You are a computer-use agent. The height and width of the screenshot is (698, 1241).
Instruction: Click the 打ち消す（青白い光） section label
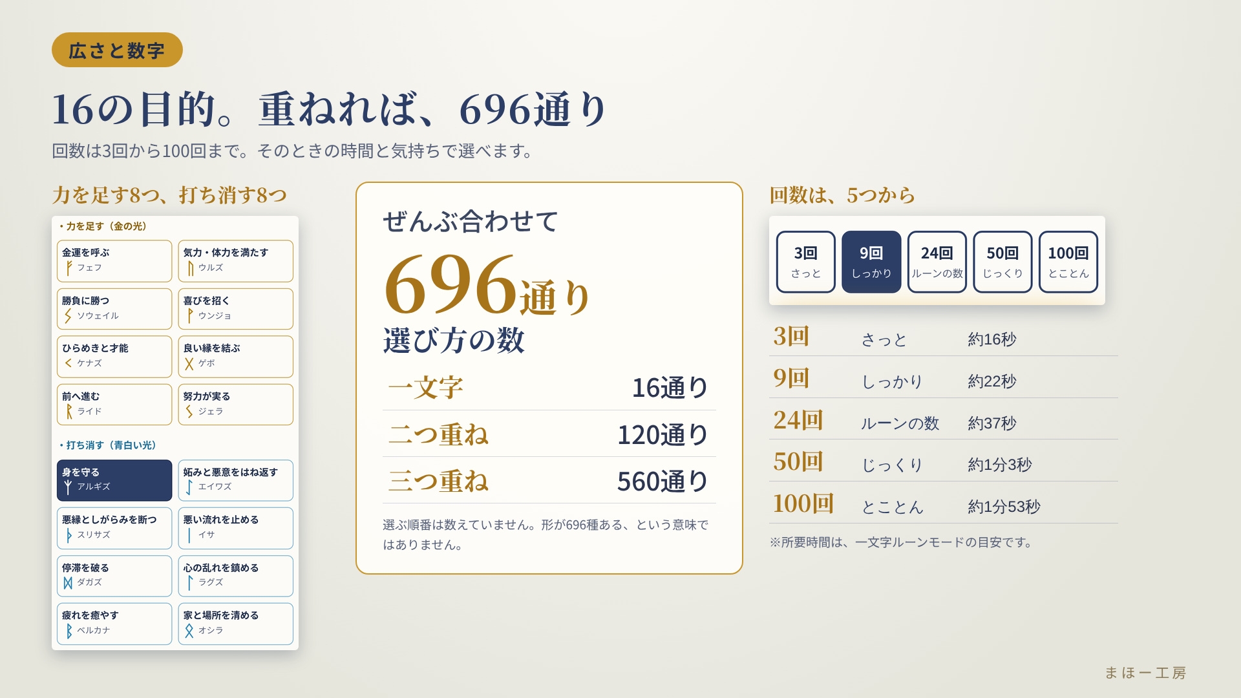108,445
